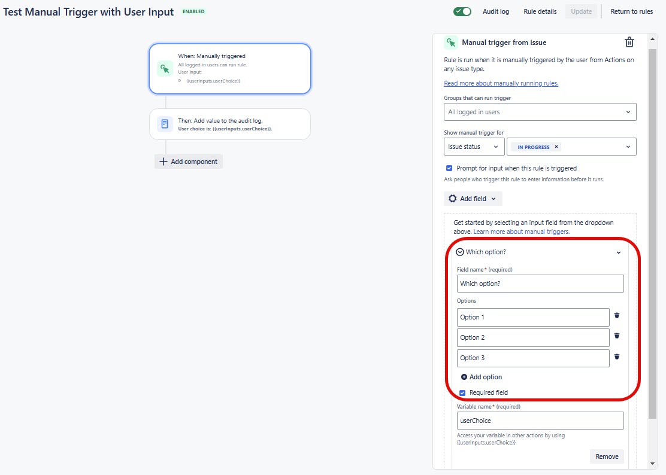Click the Remove button for the input field
Viewport: 666px width, 475px height.
pos(607,456)
